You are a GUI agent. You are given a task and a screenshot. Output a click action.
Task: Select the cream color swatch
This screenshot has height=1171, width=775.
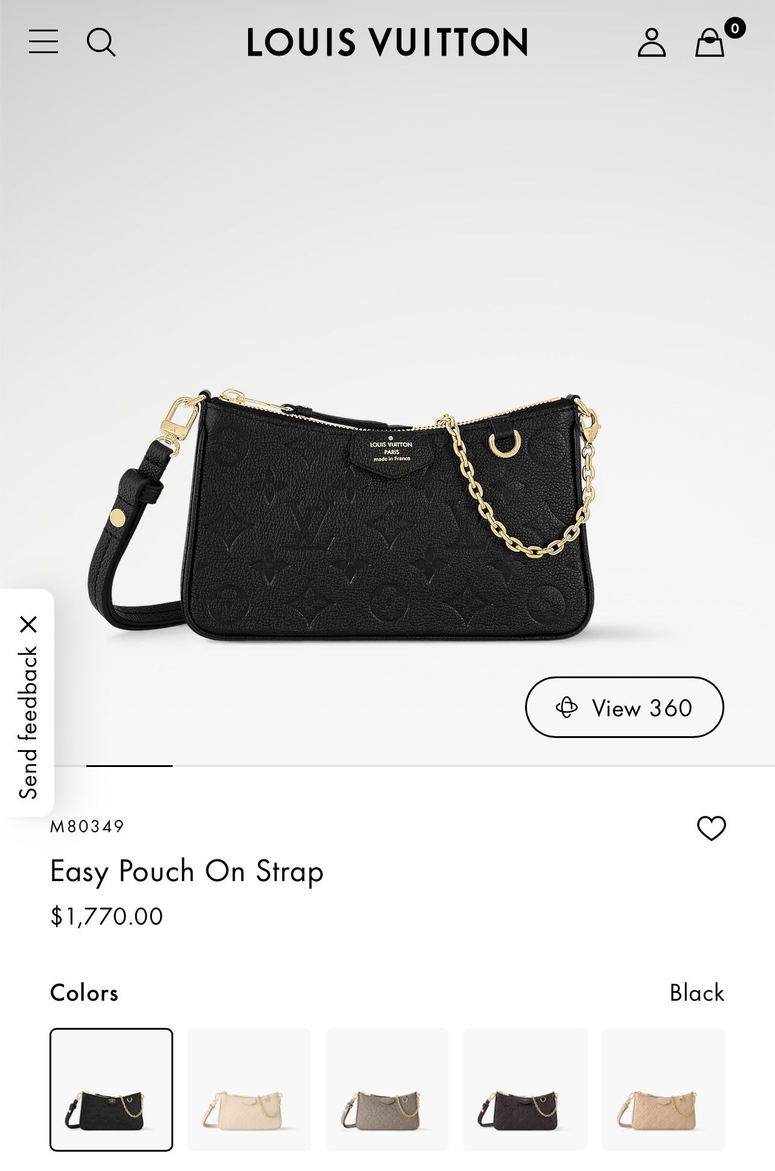tap(249, 1089)
